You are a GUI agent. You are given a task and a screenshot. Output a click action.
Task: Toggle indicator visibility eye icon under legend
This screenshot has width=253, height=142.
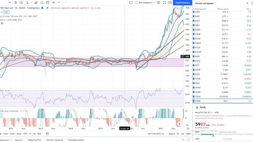tap(2, 23)
